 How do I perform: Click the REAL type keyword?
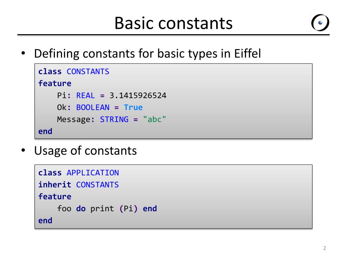pyautogui.click(x=85, y=95)
